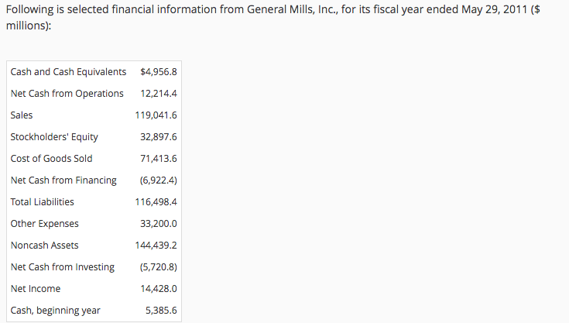Select the 32,897.6 equity value

pos(159,137)
